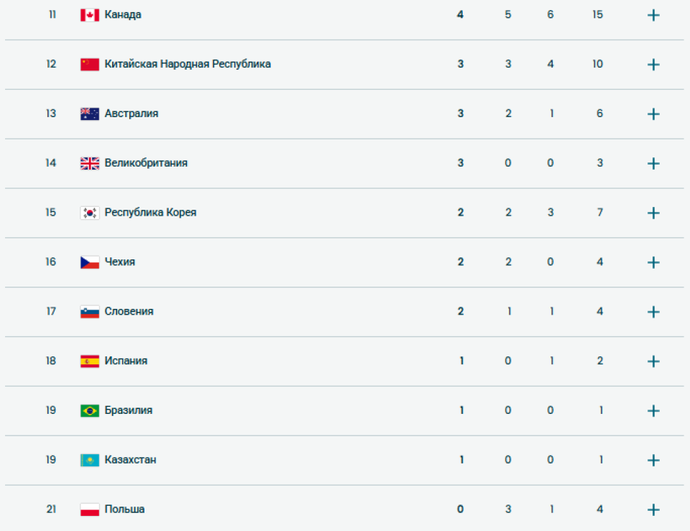Click the Slovenia flag icon
Screen dimensions: 690x531
tap(89, 311)
